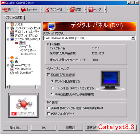Click the monitor icon in the DVI header banner
The image size is (140, 134).
point(52,26)
